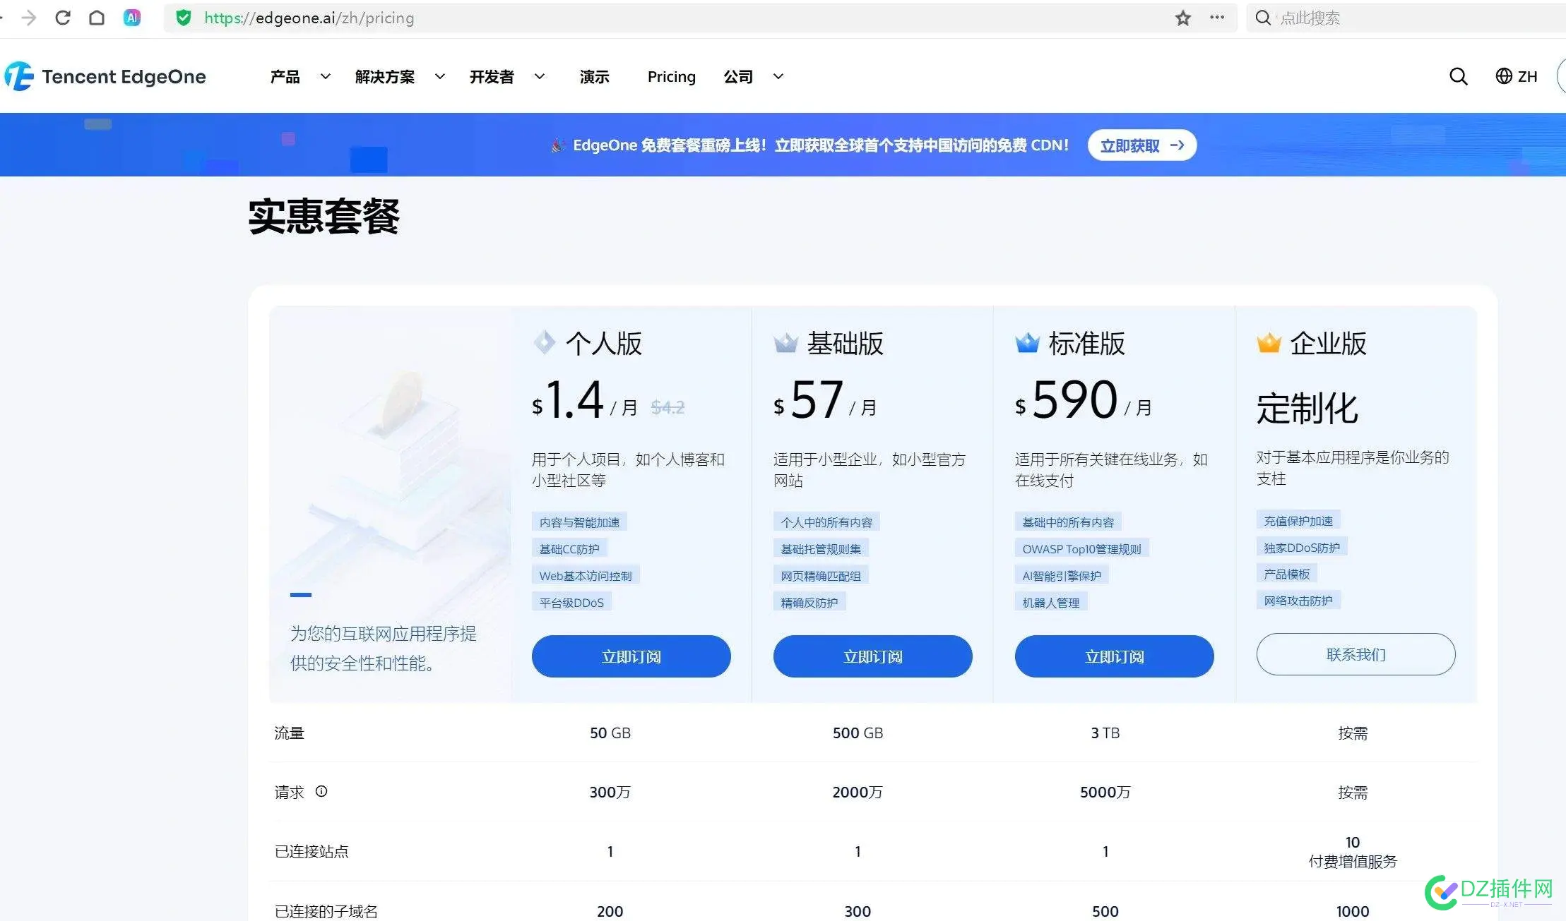This screenshot has height=921, width=1566.
Task: Click the forward navigation arrow
Action: (29, 18)
